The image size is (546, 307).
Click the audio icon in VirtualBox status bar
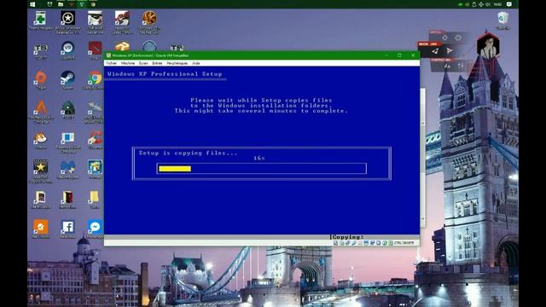pos(348,242)
